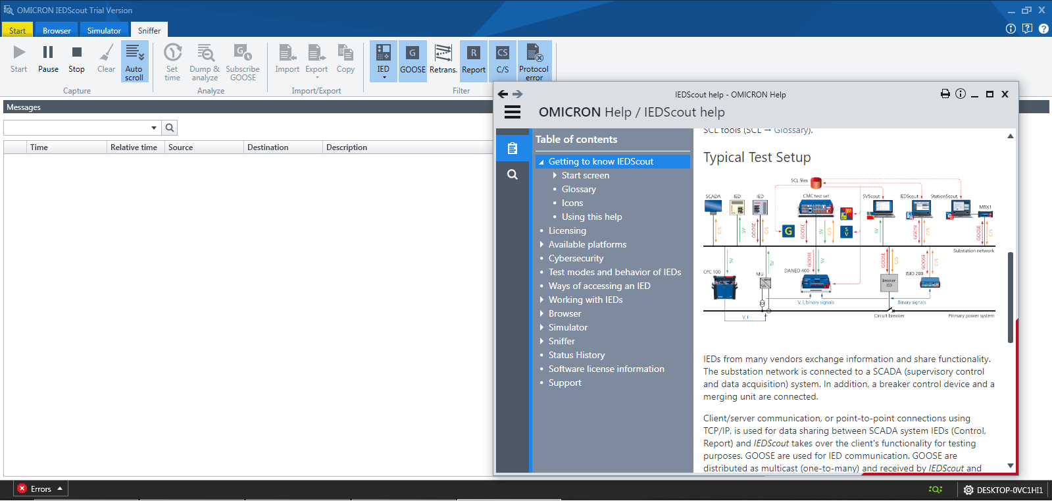The width and height of the screenshot is (1052, 501).
Task: Go back in the help window
Action: click(503, 94)
